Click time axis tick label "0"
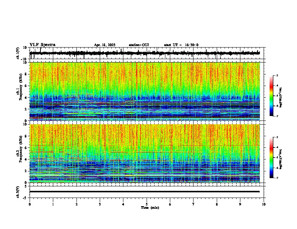Image resolution: width=297 pixels, height=229 pixels. click(x=30, y=204)
